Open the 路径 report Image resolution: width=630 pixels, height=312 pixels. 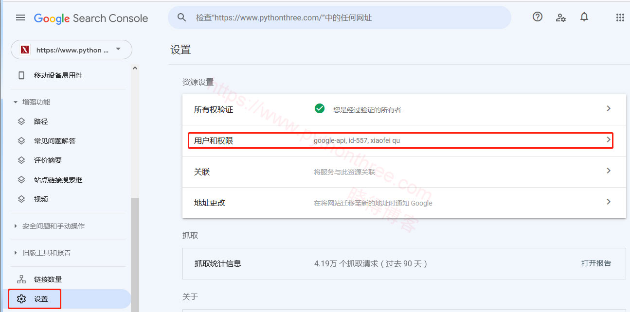pyautogui.click(x=67, y=121)
